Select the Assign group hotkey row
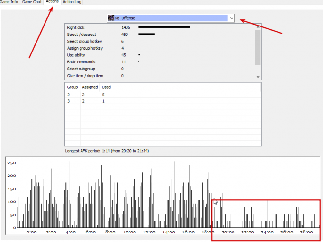This screenshot has height=242, width=323. tap(160, 48)
